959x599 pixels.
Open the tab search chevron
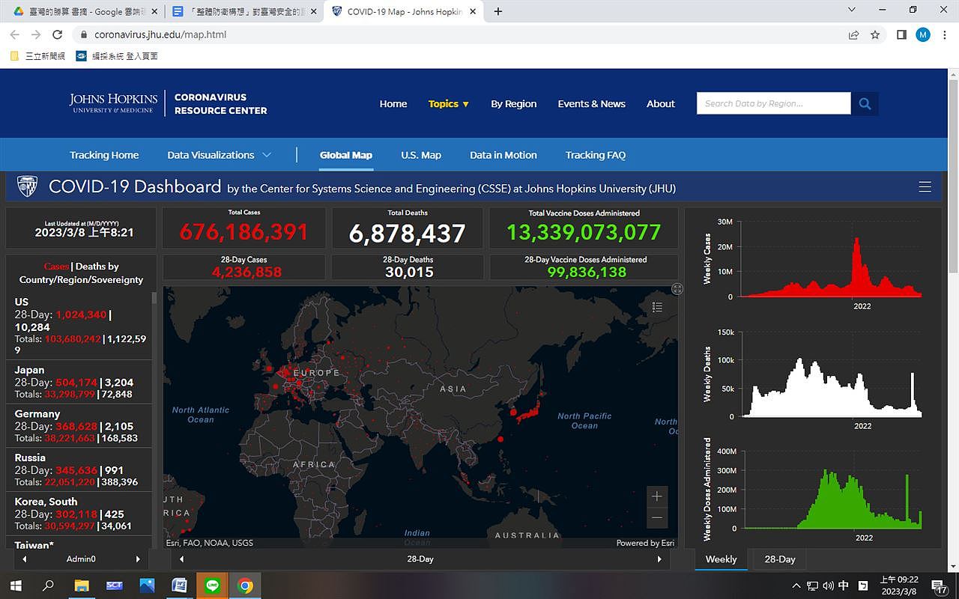[852, 10]
